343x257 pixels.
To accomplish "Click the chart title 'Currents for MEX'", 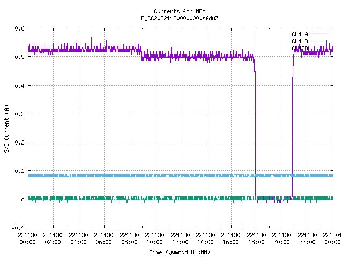I will click(180, 11).
